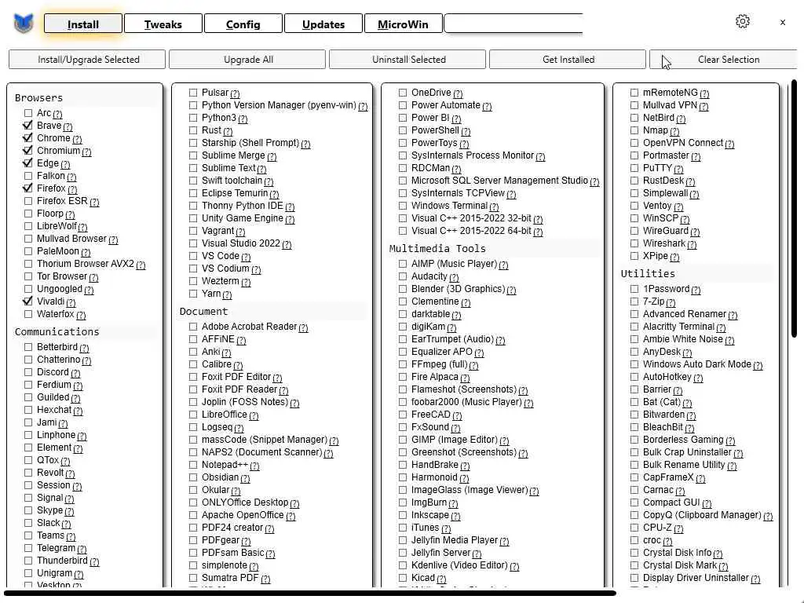Viewport: 804px width, 603px height.
Task: Select the Install tab
Action: coord(83,24)
